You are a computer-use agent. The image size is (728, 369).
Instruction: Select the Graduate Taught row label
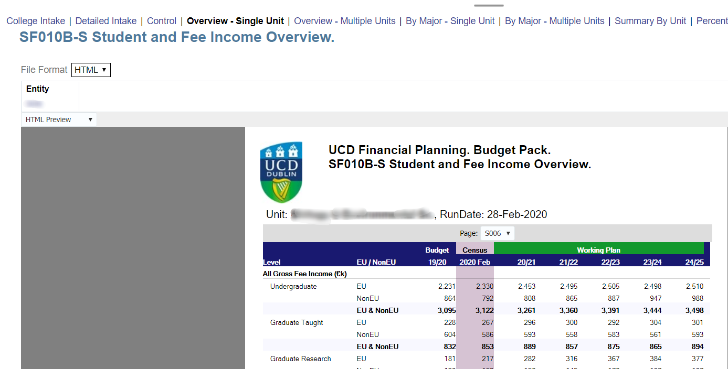(x=297, y=322)
